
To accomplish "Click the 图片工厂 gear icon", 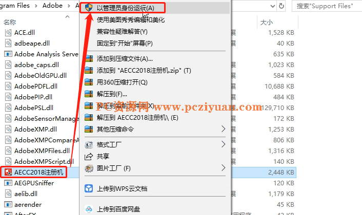I will pyautogui.click(x=89, y=168).
